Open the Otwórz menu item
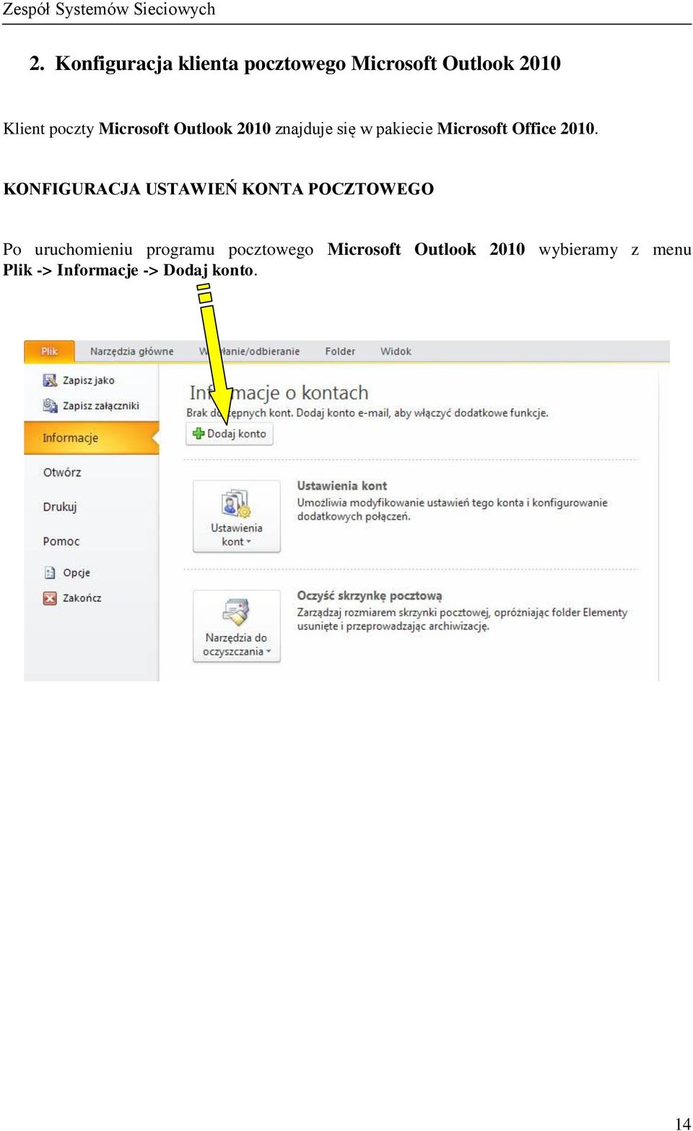693x1131 pixels. (62, 473)
